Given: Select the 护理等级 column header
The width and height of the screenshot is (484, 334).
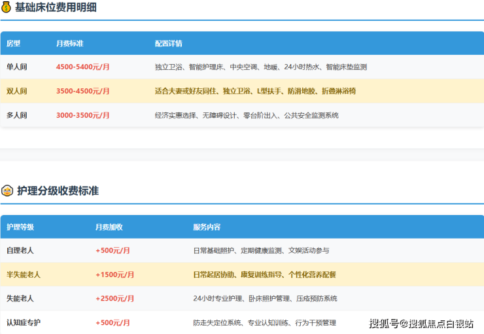Looking at the screenshot, I should pos(20,227).
